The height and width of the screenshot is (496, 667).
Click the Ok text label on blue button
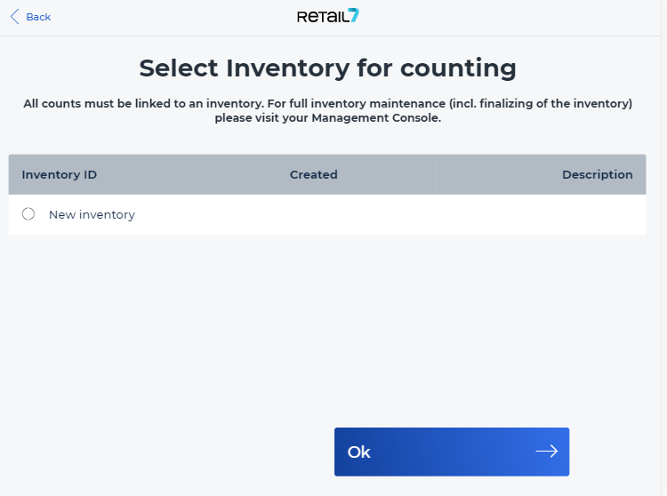[x=359, y=452]
